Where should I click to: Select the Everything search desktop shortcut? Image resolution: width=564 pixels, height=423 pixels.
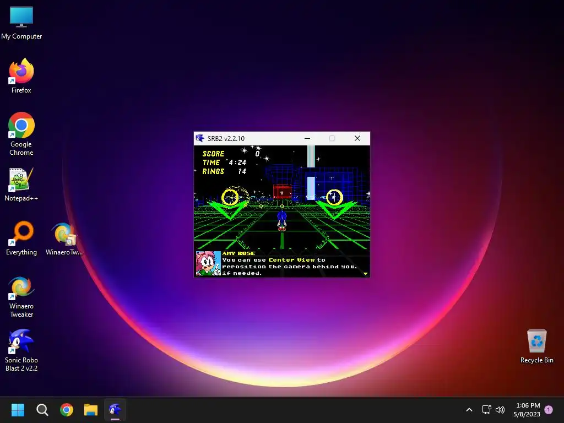[21, 238]
